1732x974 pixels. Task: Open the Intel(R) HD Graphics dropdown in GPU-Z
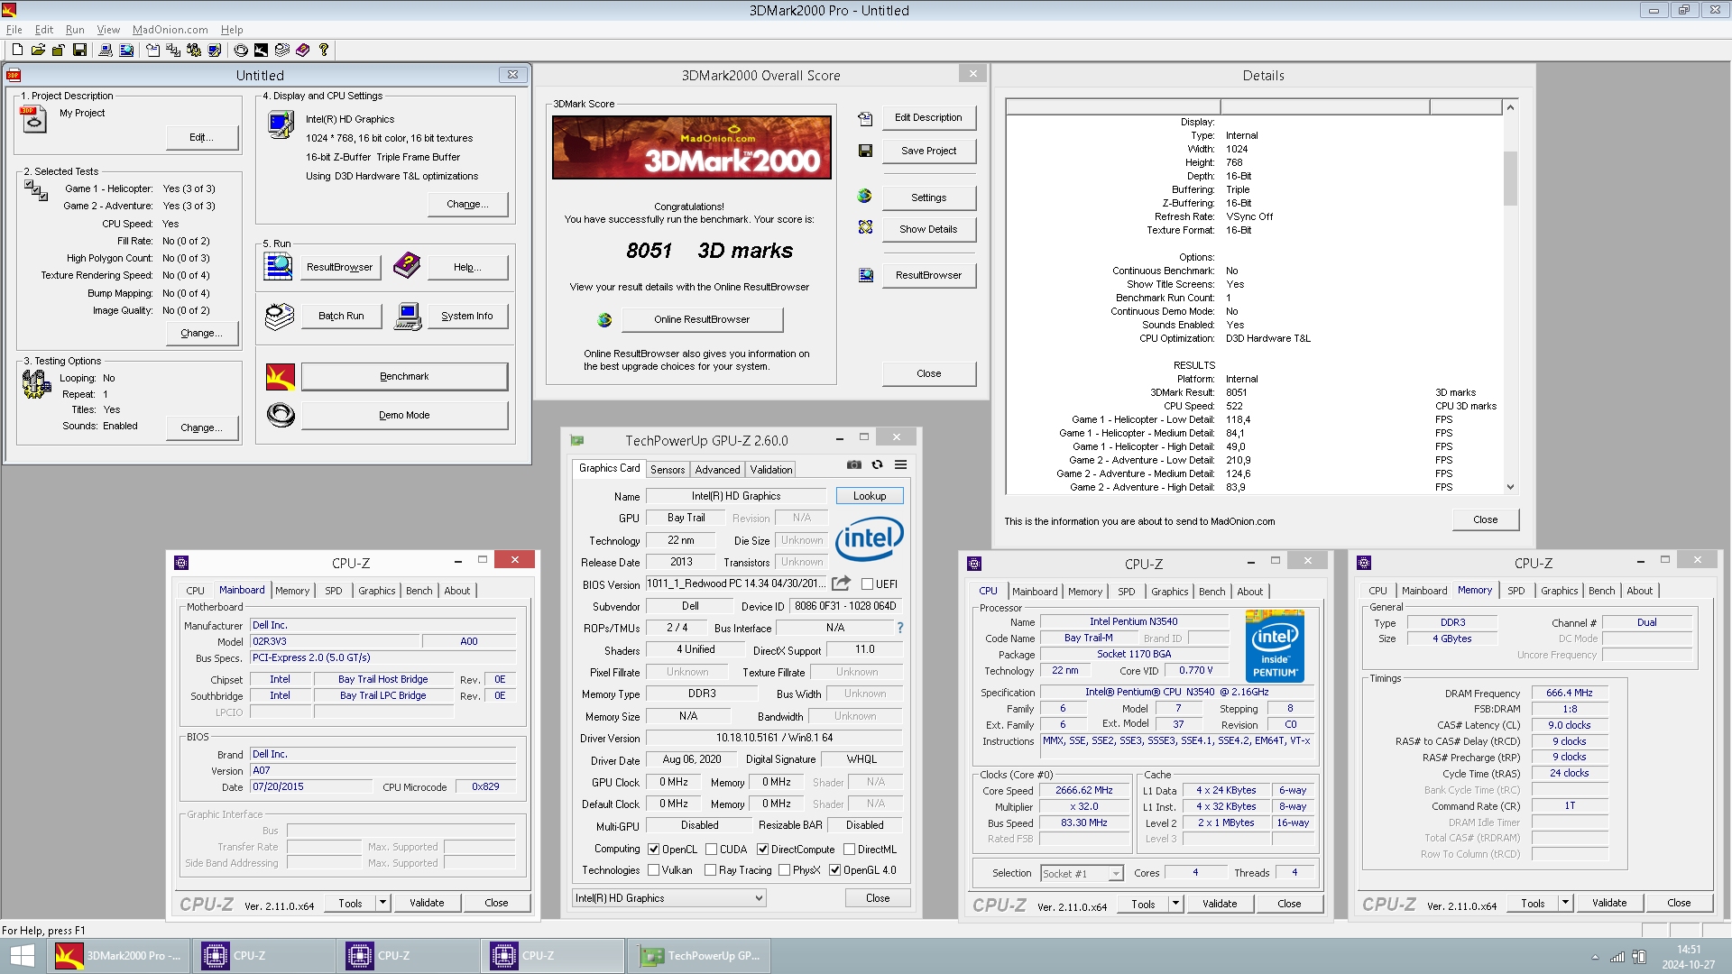click(669, 898)
